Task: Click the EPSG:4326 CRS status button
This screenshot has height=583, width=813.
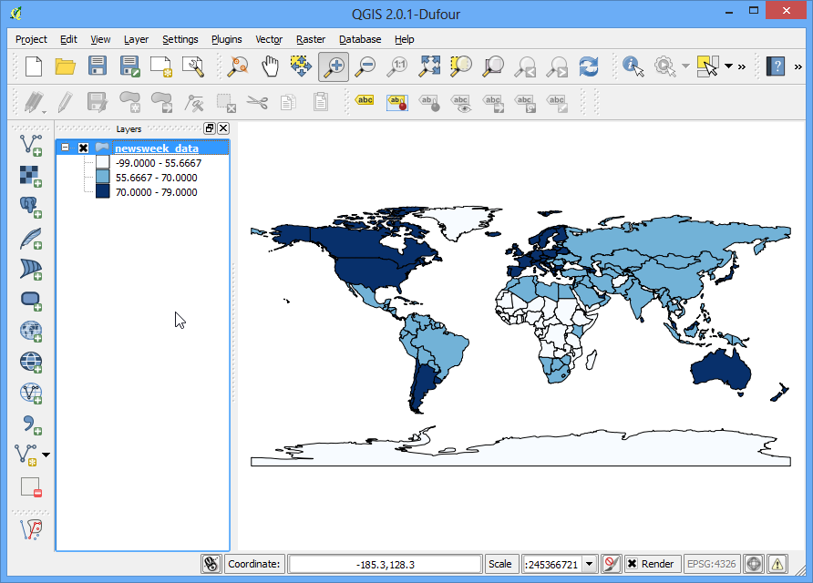Action: tap(711, 565)
